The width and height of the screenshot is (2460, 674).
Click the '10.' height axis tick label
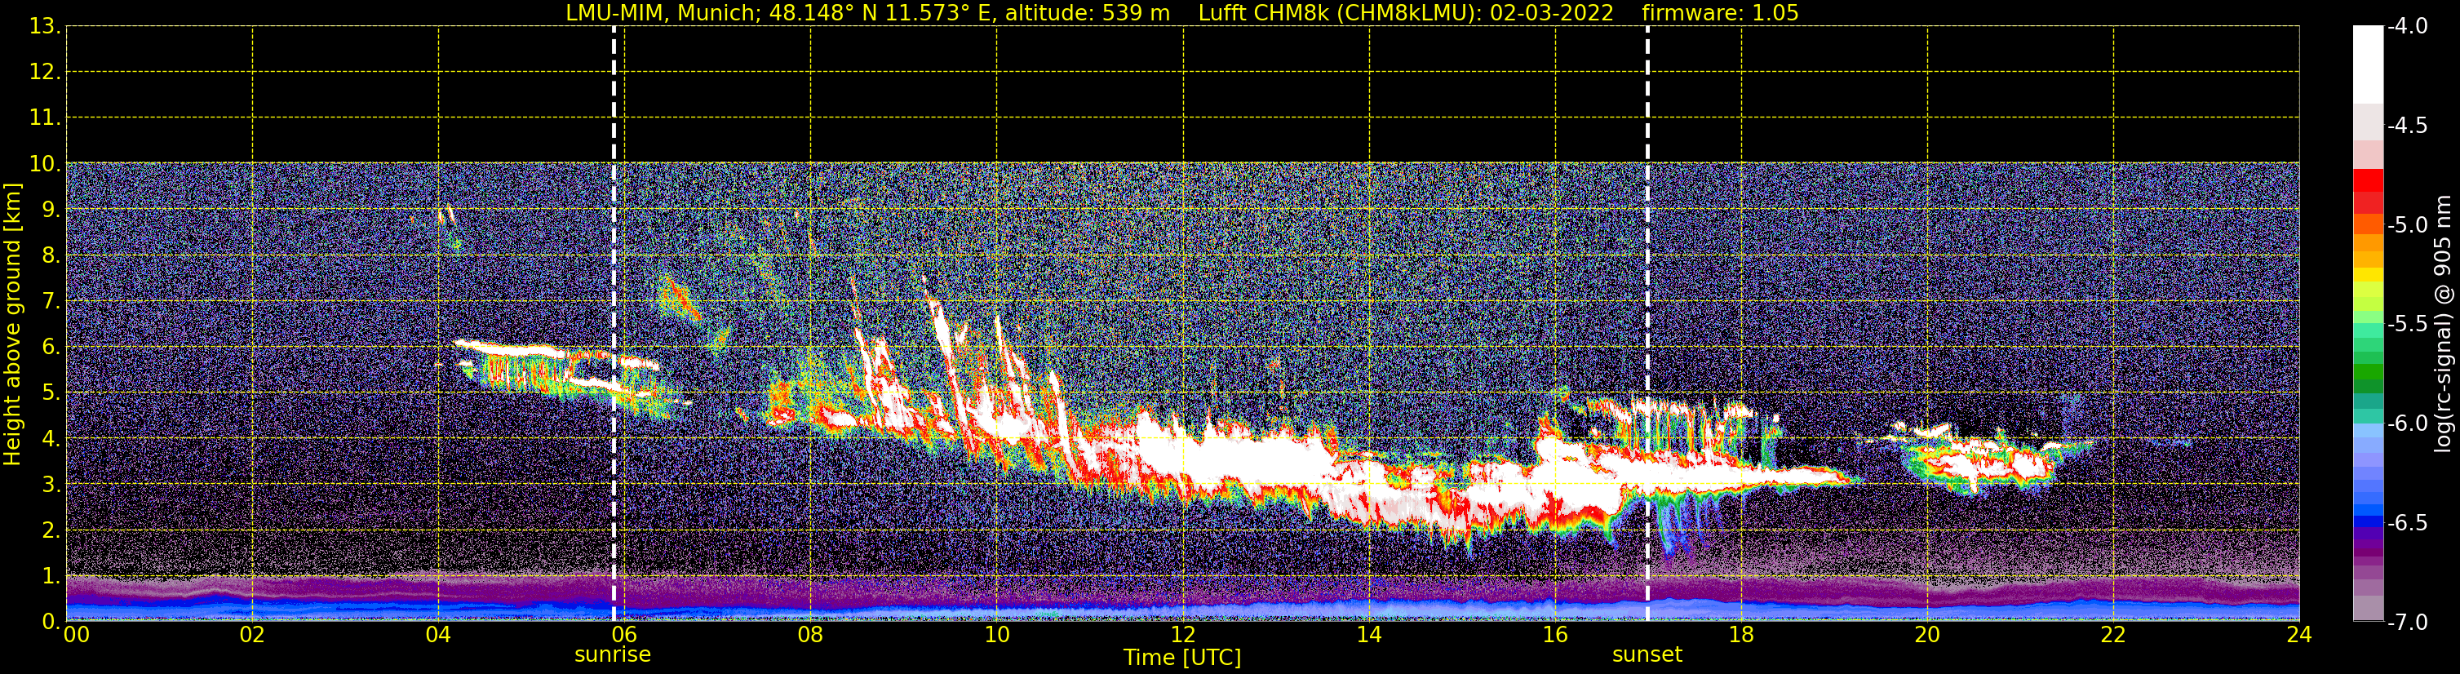(x=45, y=164)
